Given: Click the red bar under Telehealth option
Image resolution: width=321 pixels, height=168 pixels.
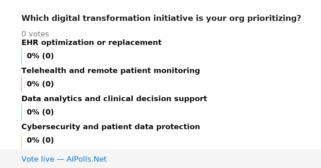Looking at the screenshot, I should (x=21, y=84).
